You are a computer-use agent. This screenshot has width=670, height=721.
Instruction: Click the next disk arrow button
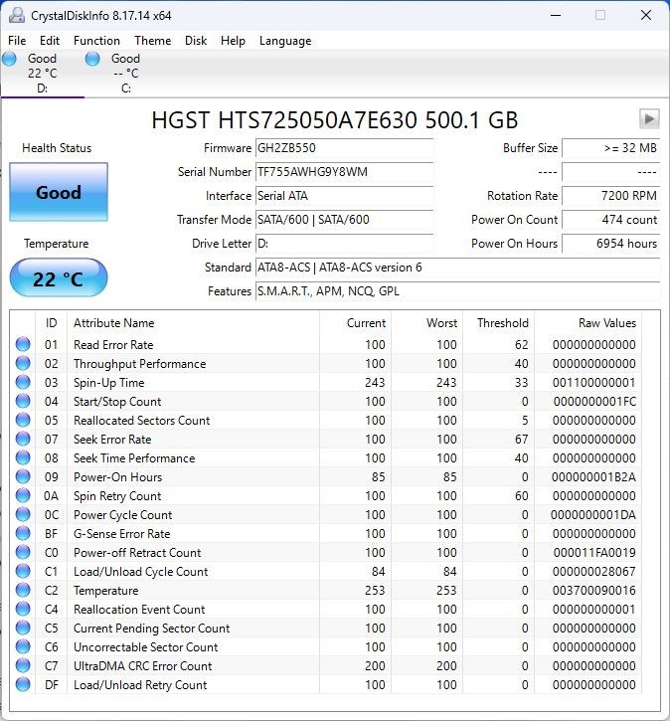point(649,119)
